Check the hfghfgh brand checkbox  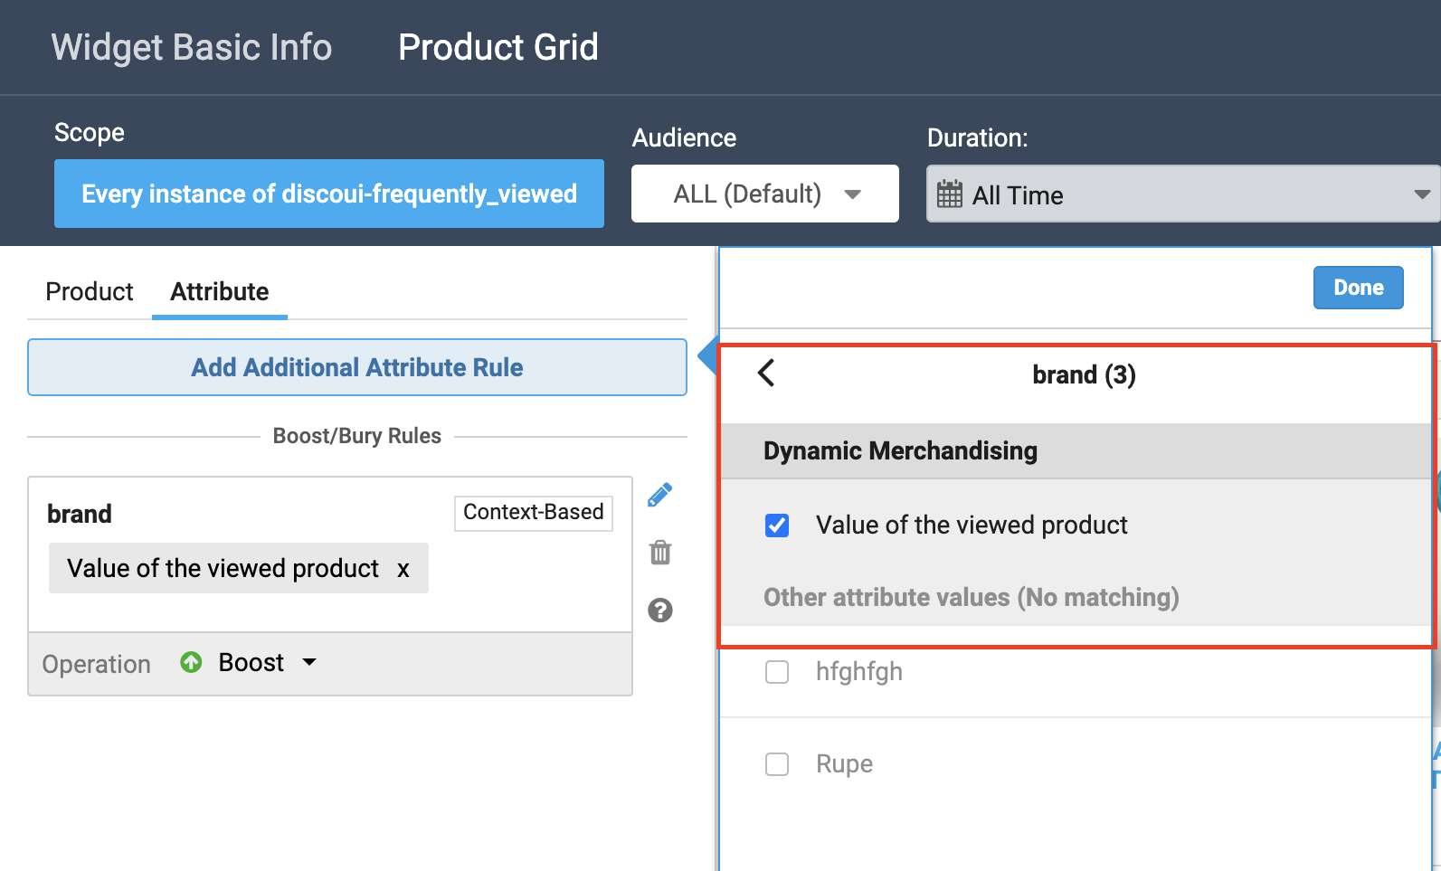click(777, 672)
